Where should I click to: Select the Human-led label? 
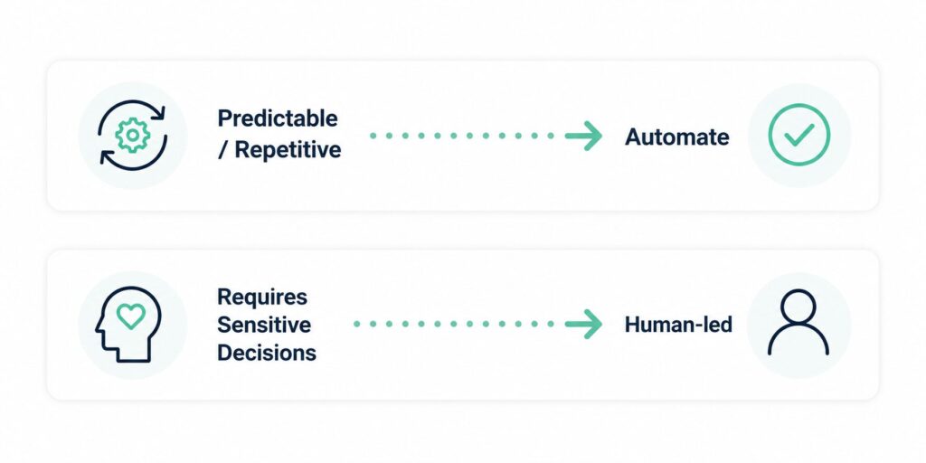click(678, 324)
